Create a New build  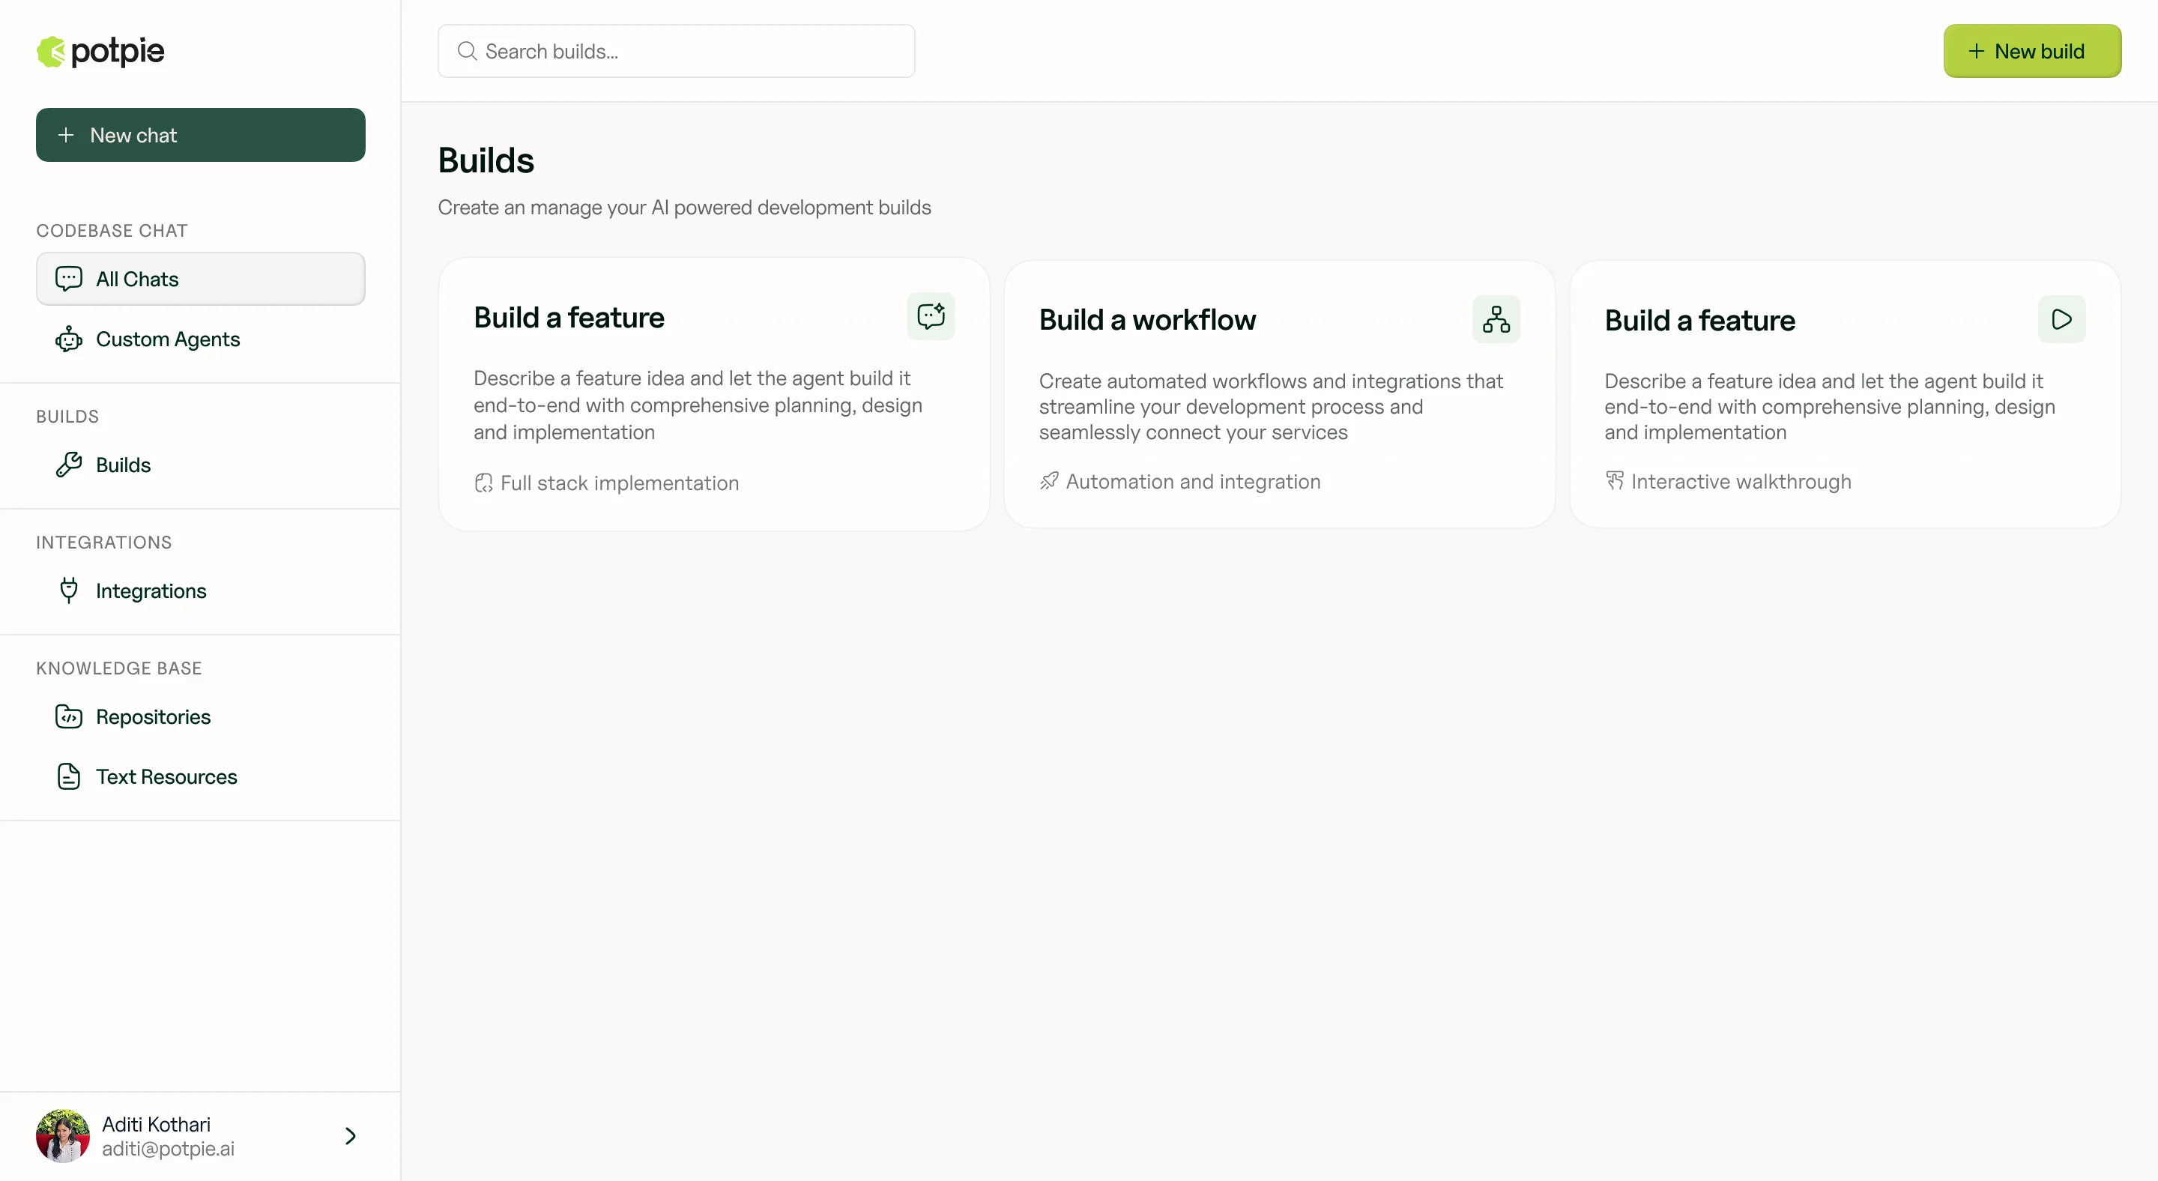click(x=2032, y=51)
